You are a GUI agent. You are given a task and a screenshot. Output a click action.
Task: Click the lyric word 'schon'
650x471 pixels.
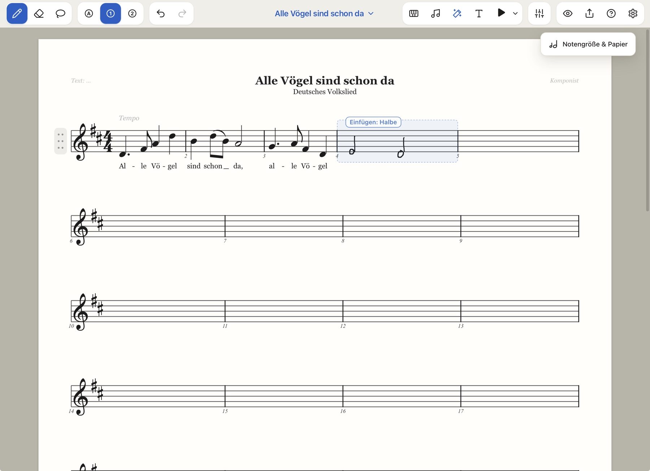213,166
